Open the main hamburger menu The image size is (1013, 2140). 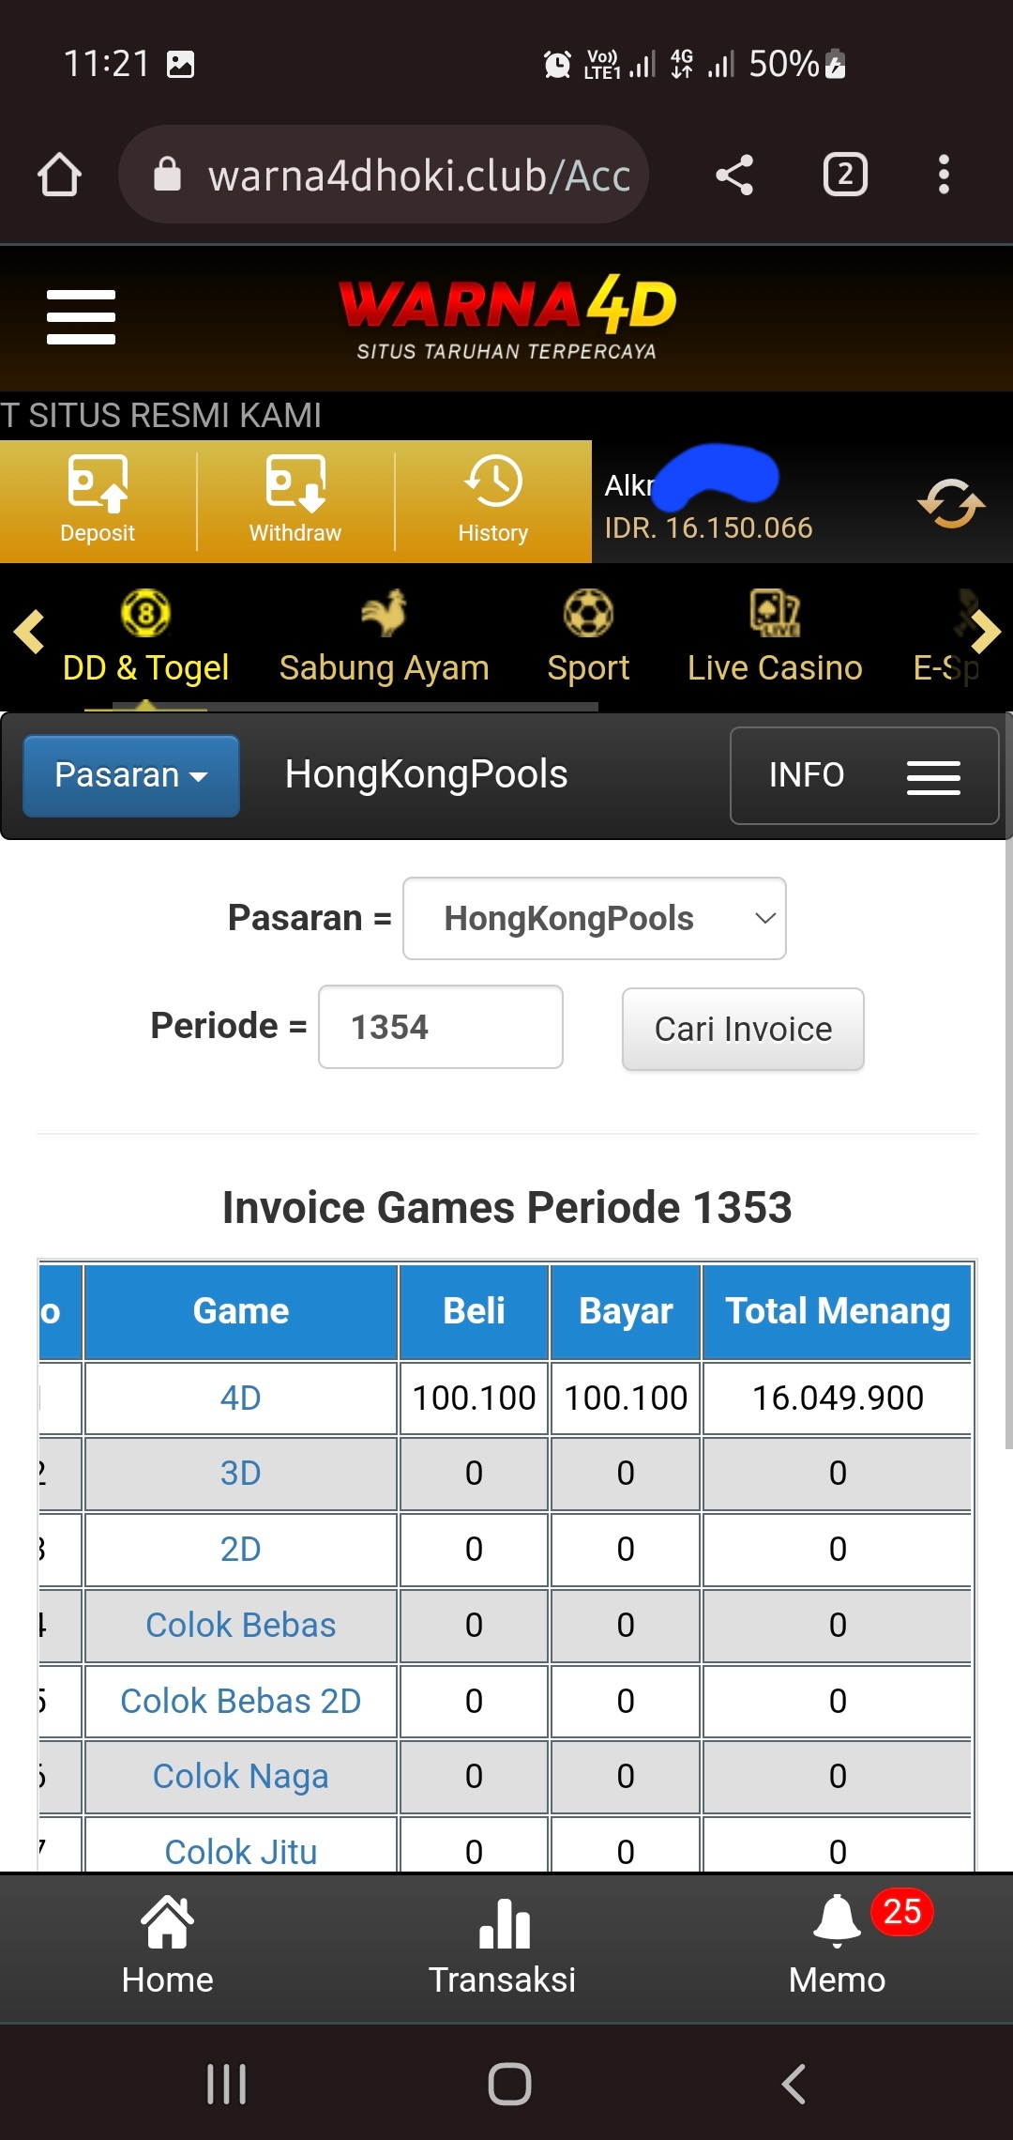tap(81, 317)
